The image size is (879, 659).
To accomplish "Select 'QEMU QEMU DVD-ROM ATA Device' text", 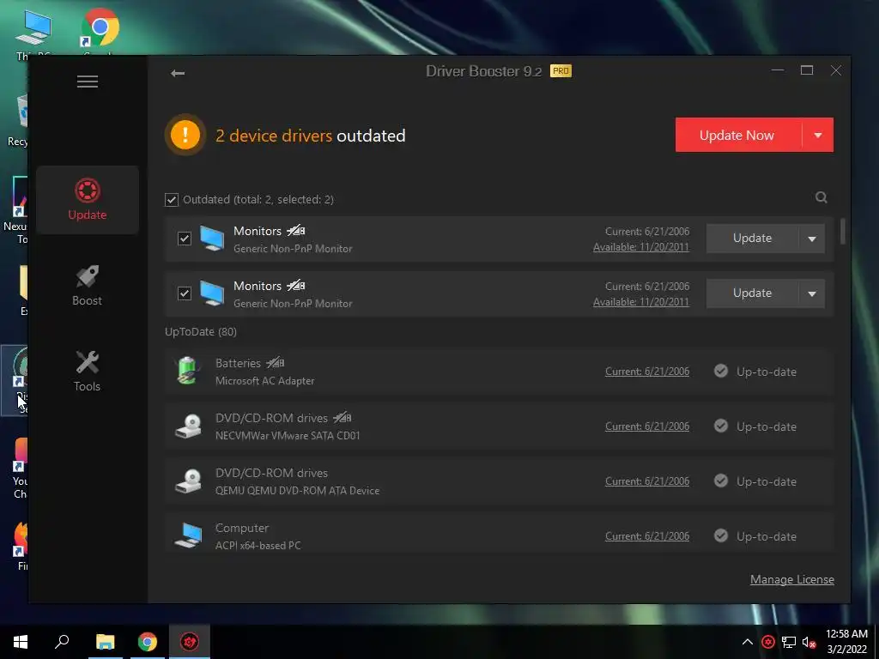I will pyautogui.click(x=297, y=491).
